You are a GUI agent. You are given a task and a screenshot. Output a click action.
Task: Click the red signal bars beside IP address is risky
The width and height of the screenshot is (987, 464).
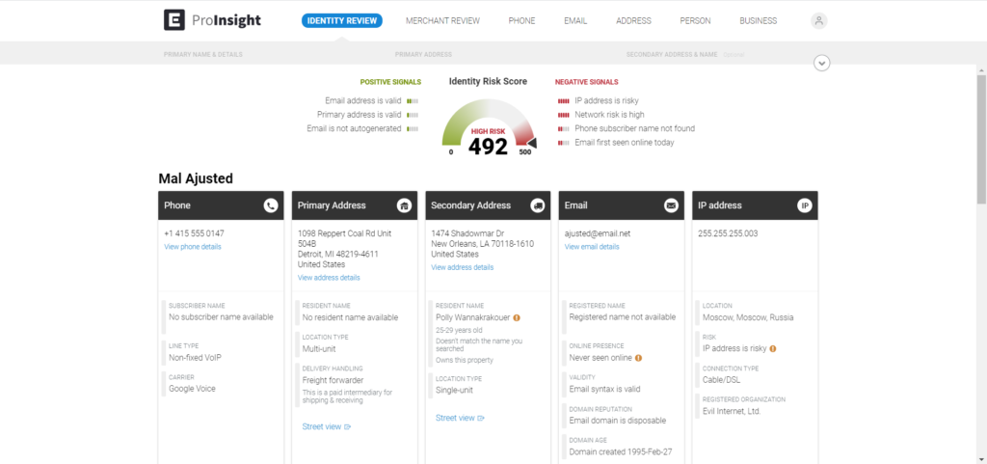(563, 100)
